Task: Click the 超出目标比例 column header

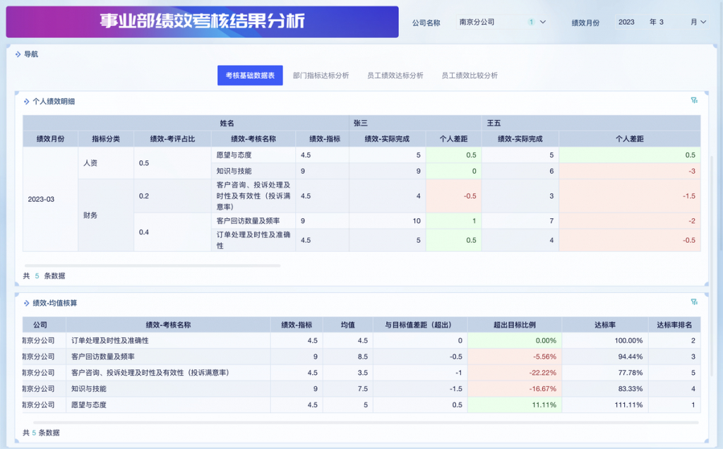Action: [x=514, y=325]
